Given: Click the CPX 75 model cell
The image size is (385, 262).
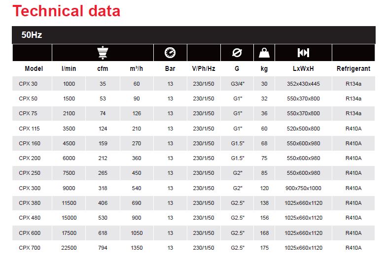Looking at the screenshot, I should pos(28,113).
